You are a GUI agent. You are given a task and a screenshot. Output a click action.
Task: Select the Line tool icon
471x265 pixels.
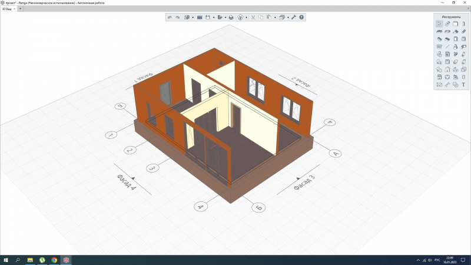[x=447, y=47]
